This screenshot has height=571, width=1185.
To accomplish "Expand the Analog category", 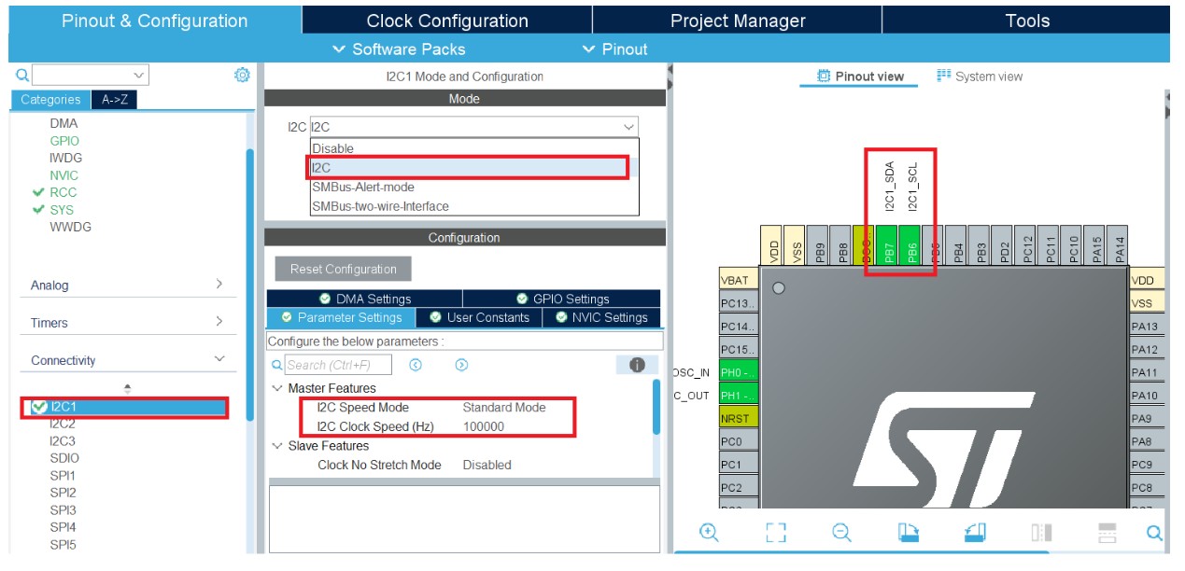I will point(127,285).
